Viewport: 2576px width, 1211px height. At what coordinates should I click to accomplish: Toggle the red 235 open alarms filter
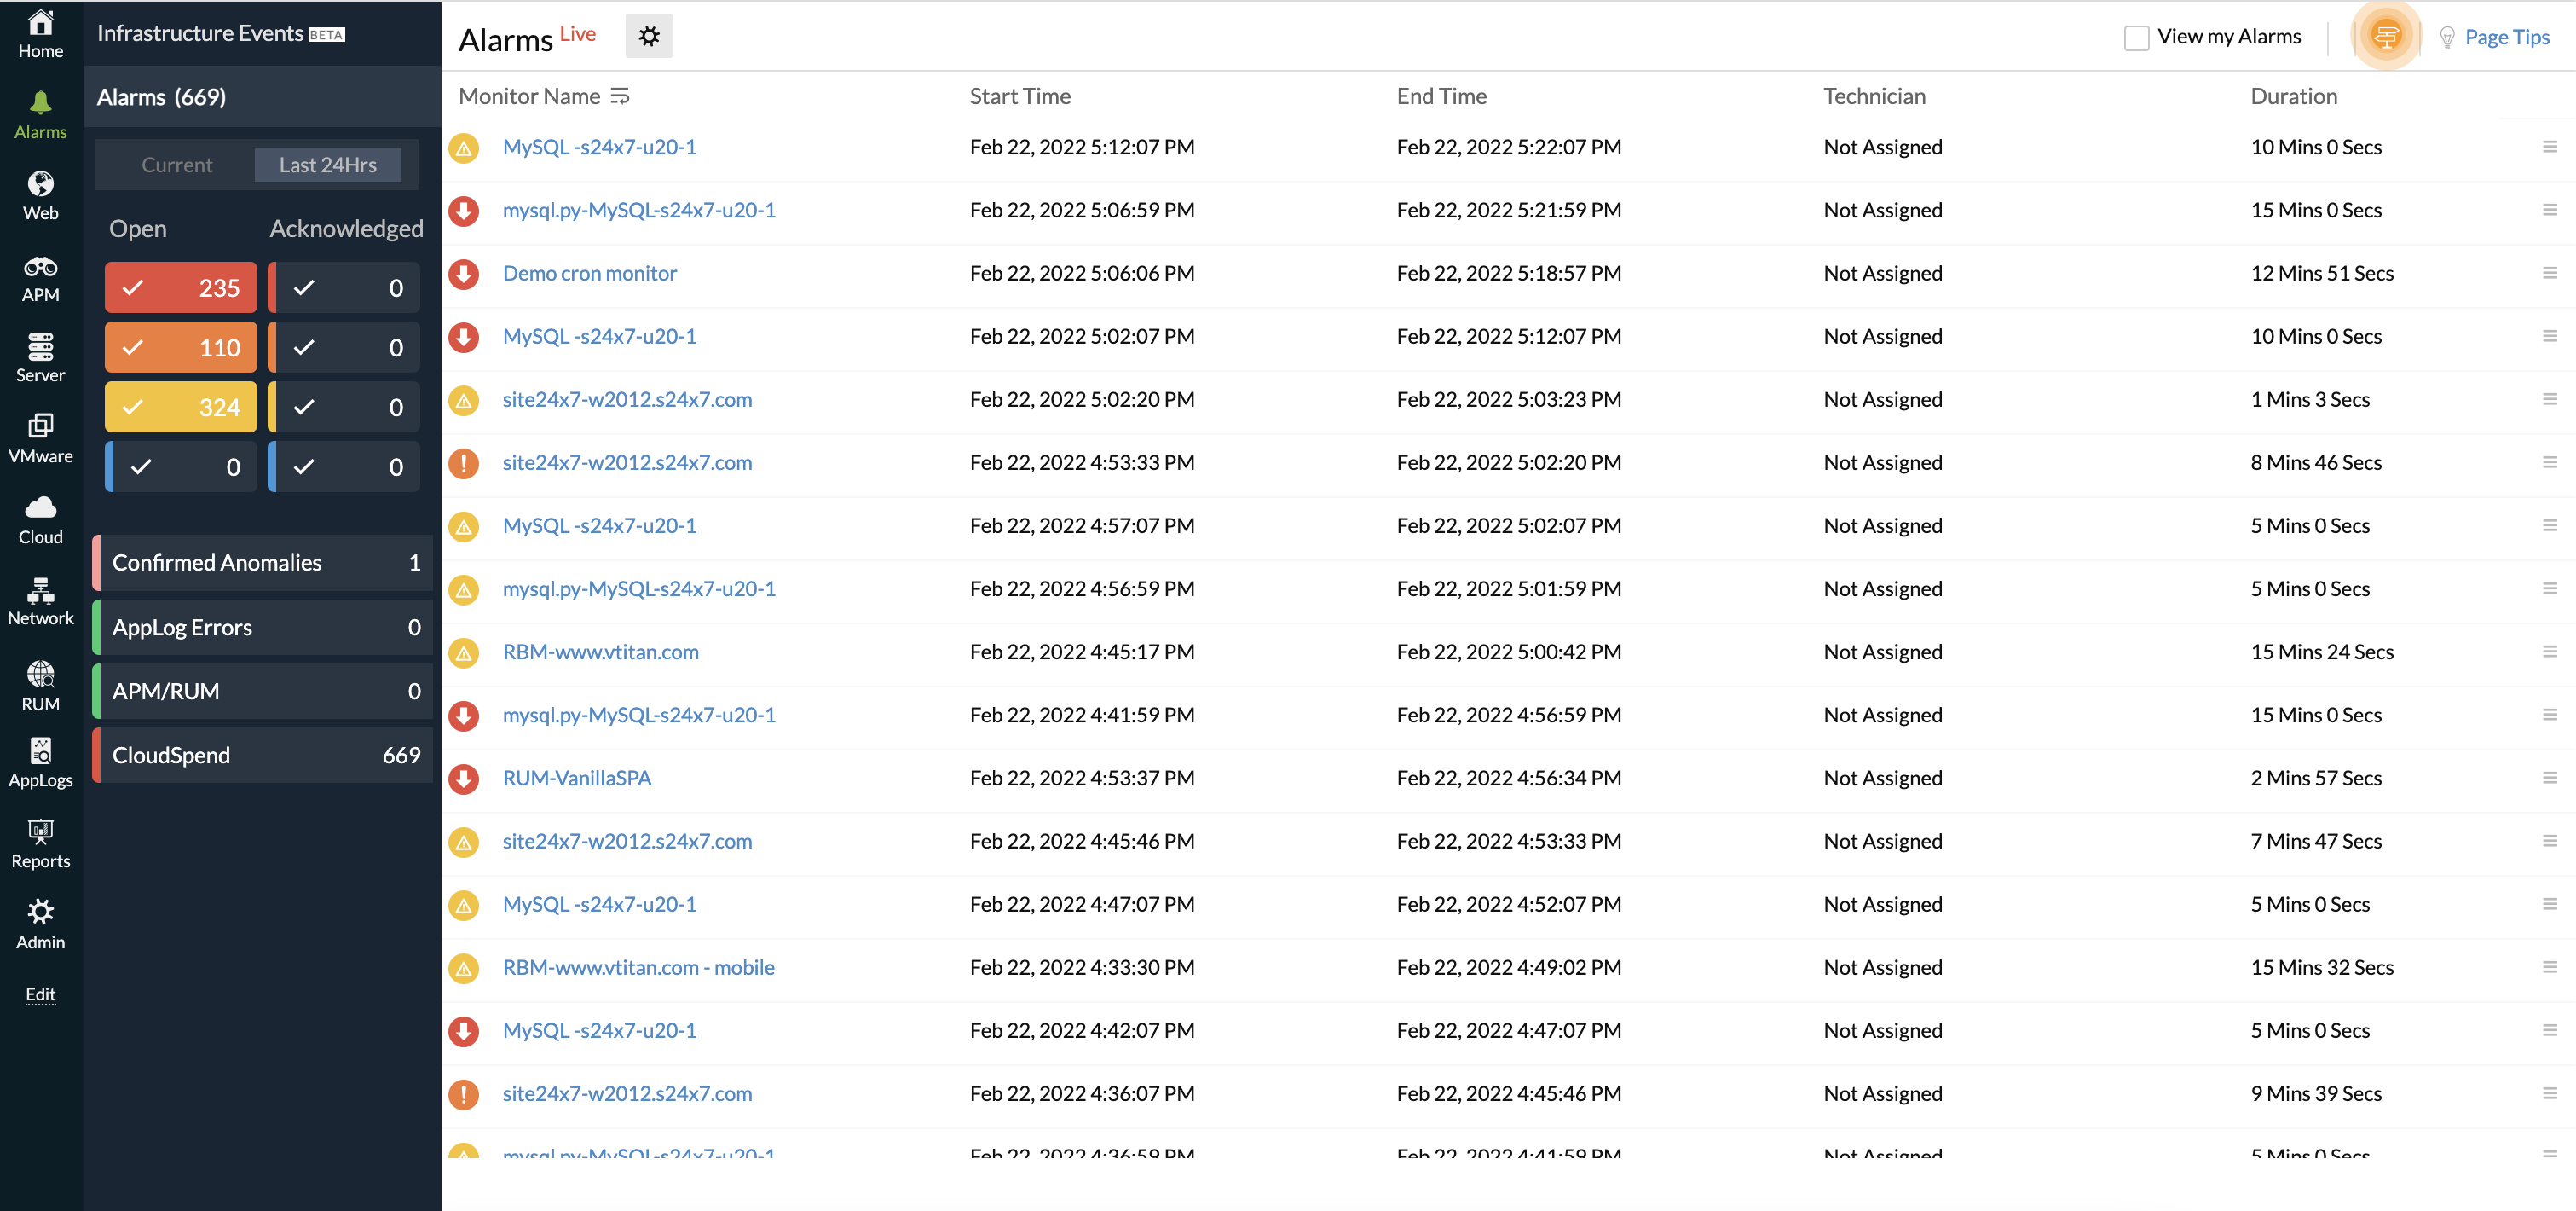pos(181,288)
